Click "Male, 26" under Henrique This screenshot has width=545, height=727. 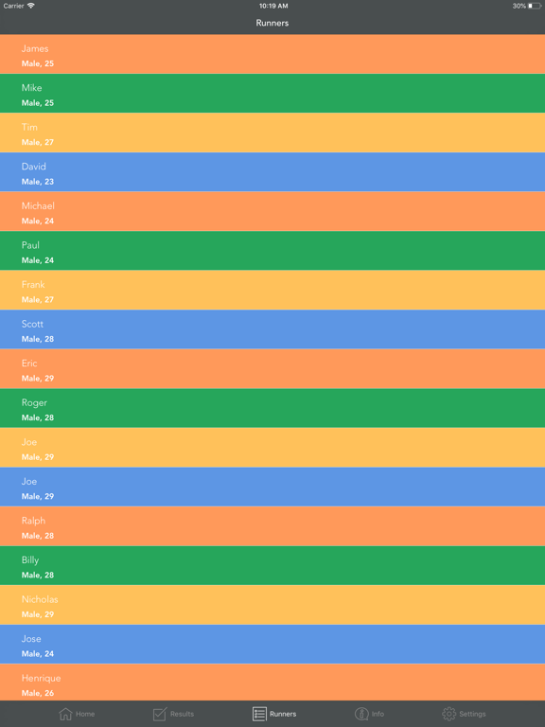click(x=38, y=693)
